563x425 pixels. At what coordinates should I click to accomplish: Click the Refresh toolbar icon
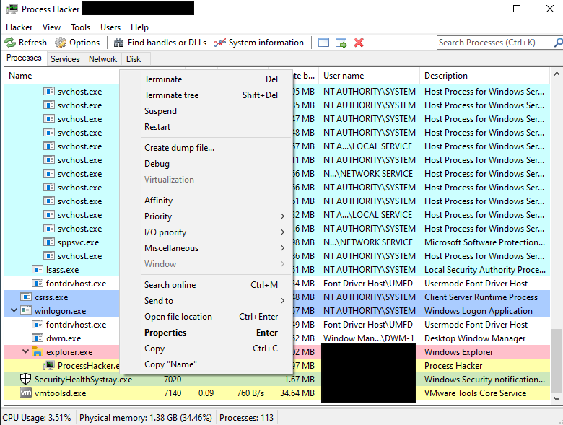pyautogui.click(x=10, y=43)
